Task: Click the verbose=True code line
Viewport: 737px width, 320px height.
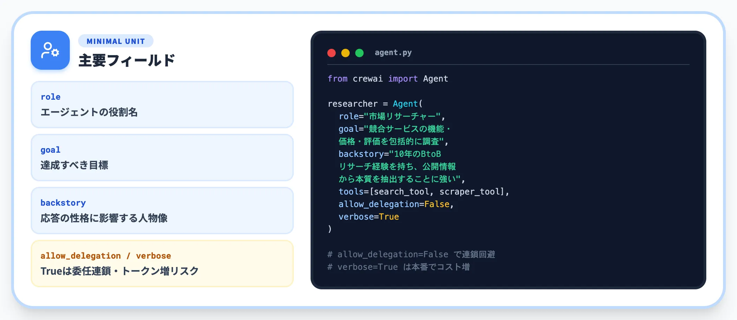Action: click(369, 217)
